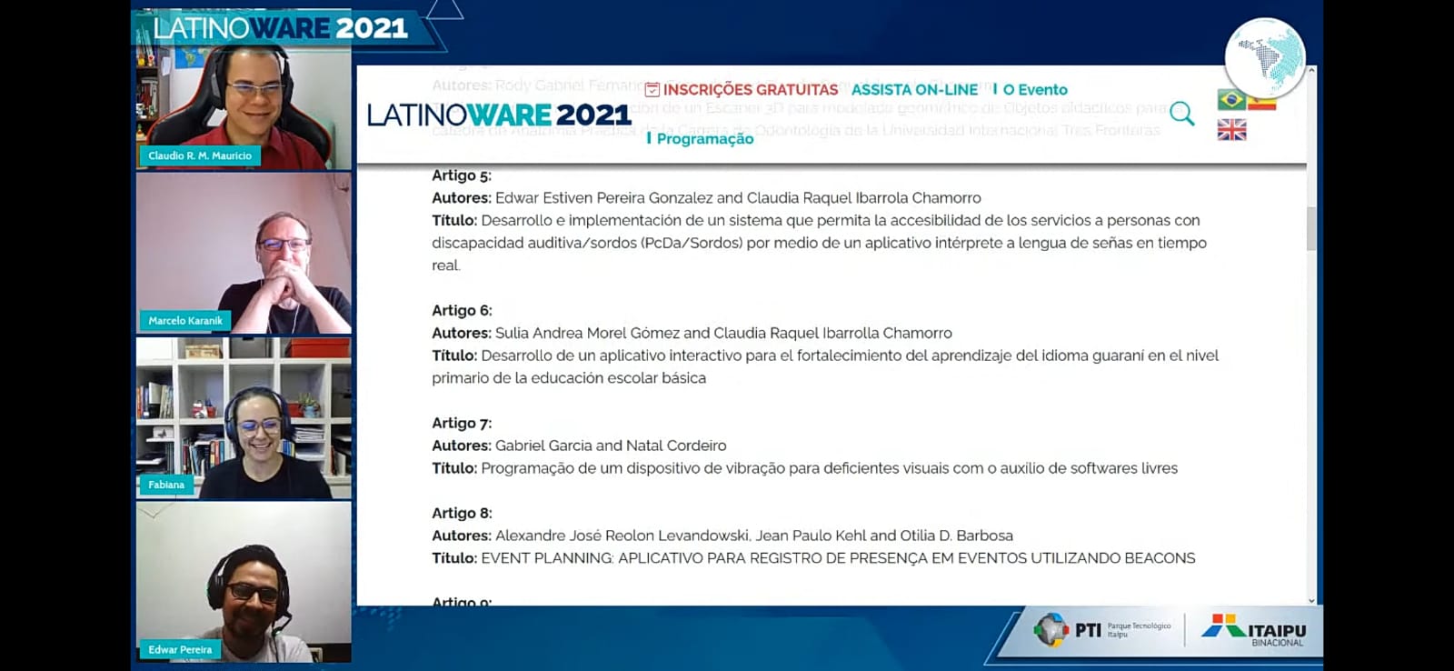Screen dimensions: 1454x671
Task: Click the scrollbar up arrow
Action: (1311, 70)
